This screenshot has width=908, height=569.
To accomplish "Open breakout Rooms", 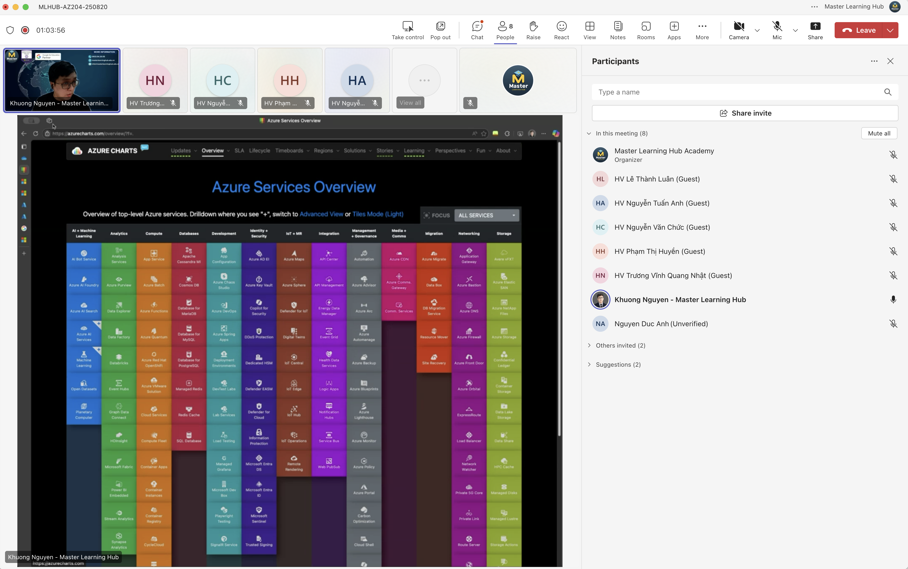I will [x=646, y=30].
